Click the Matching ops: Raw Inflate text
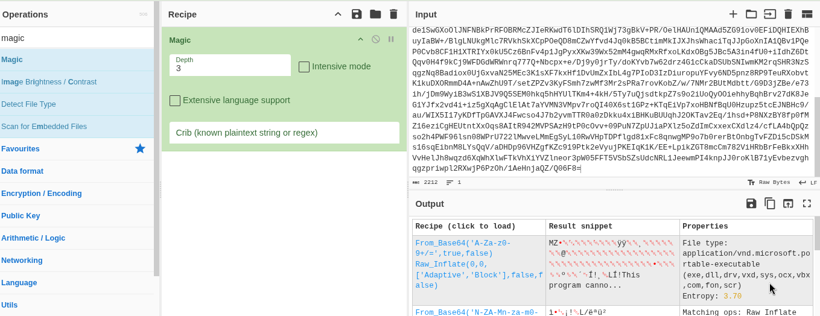The image size is (820, 316). [x=740, y=312]
